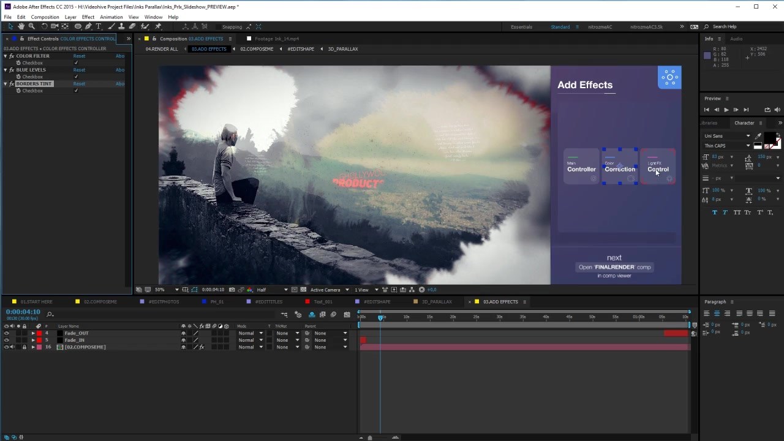Click the red label color of Fade_OUT
This screenshot has width=784, height=441.
(39, 333)
